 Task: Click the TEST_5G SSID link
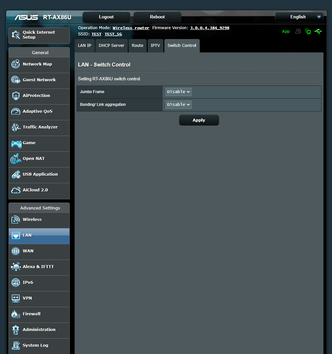(x=113, y=34)
